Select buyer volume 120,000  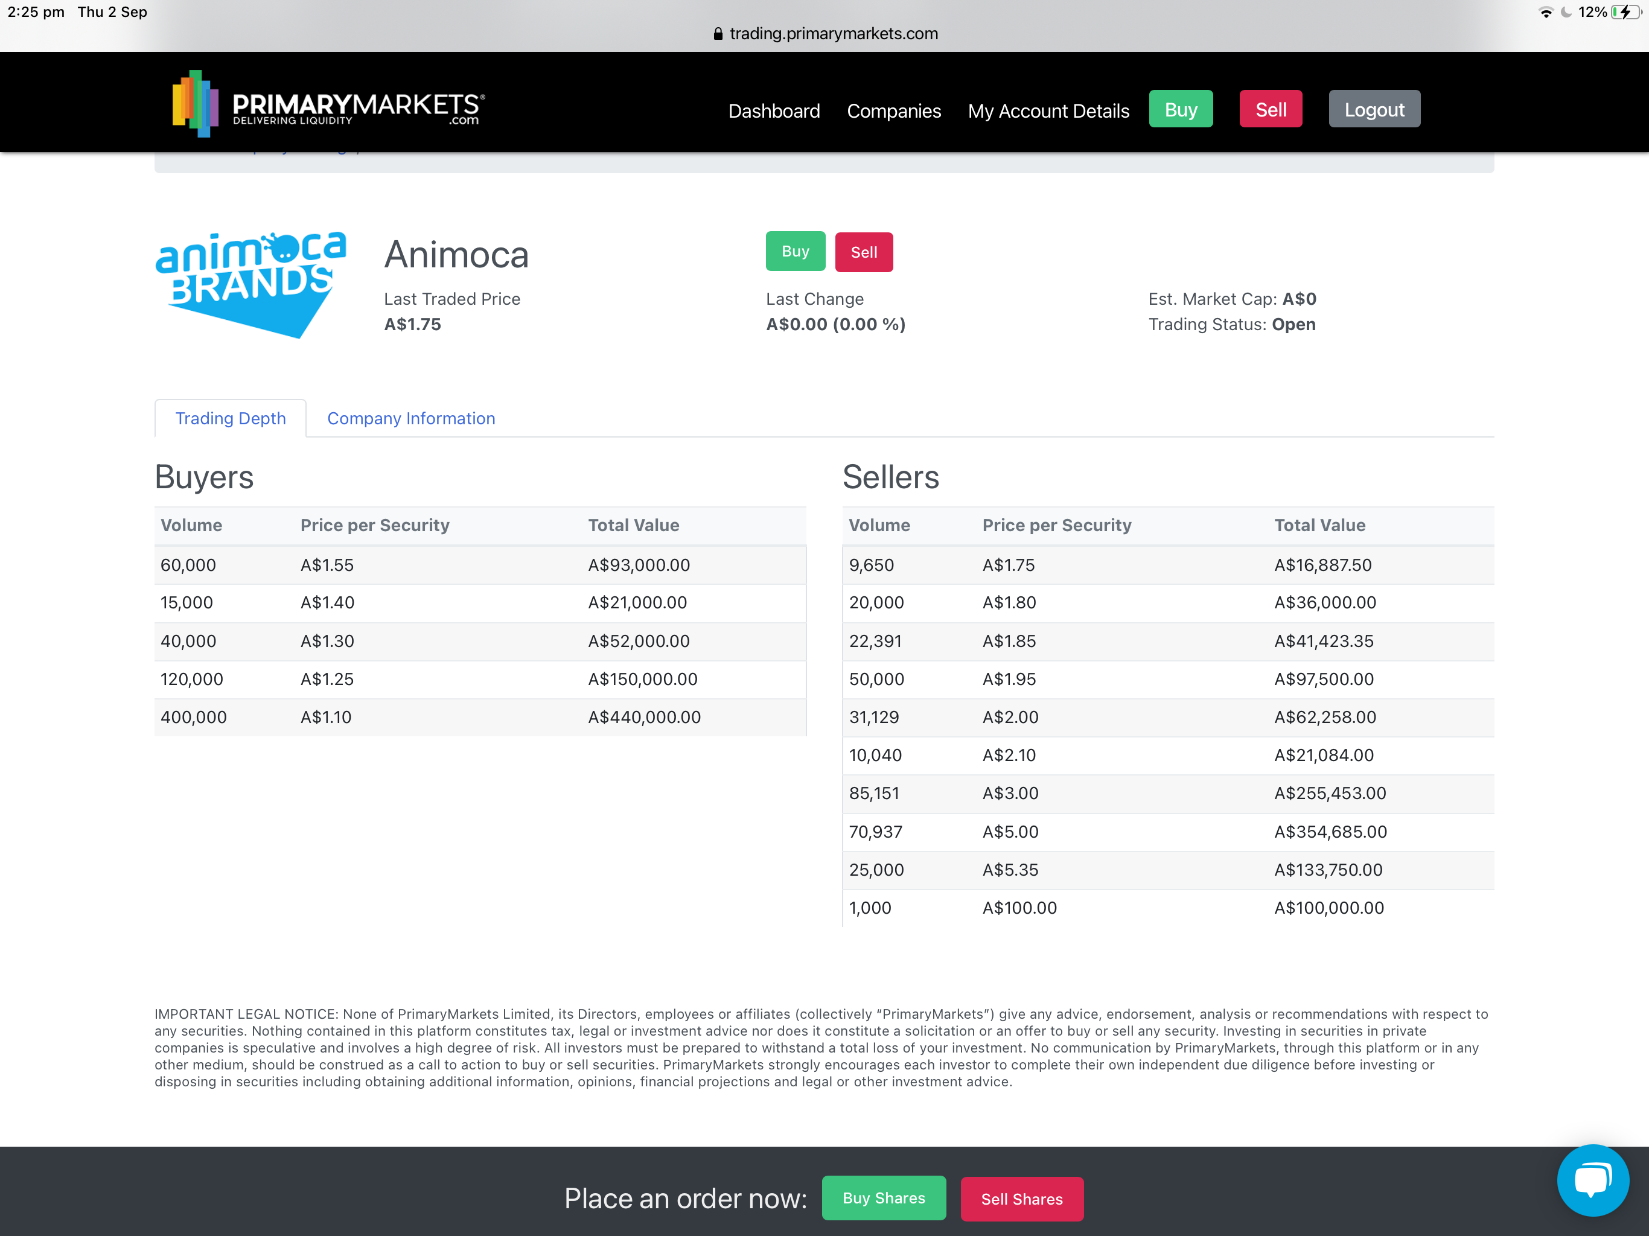[x=191, y=679]
